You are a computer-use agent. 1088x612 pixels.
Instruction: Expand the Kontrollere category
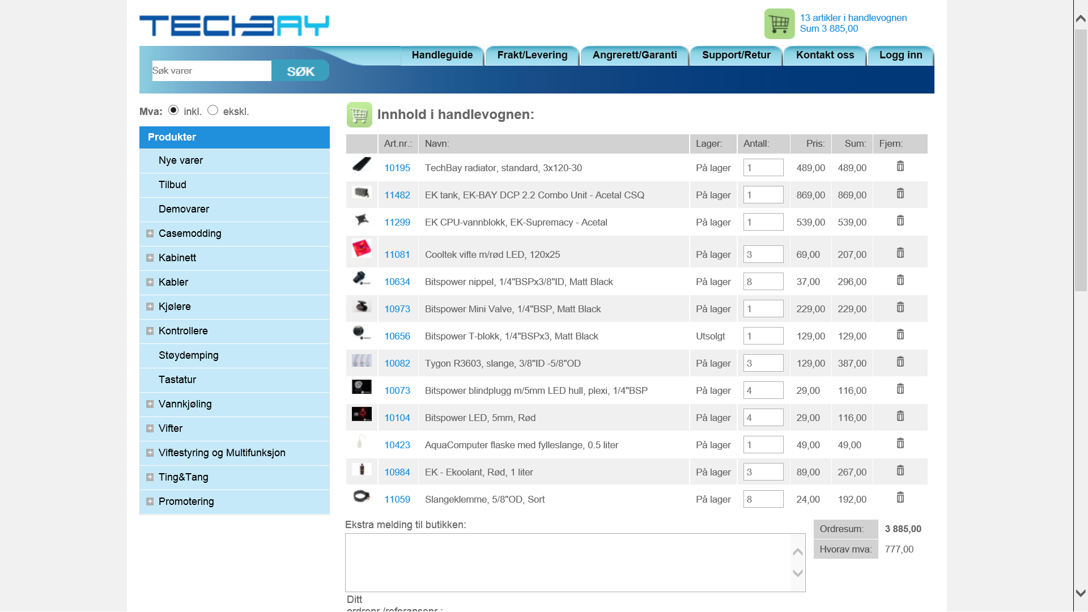(150, 331)
